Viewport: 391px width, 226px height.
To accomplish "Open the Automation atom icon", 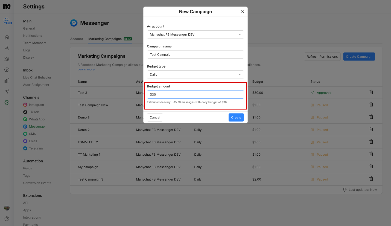I will coord(7,59).
